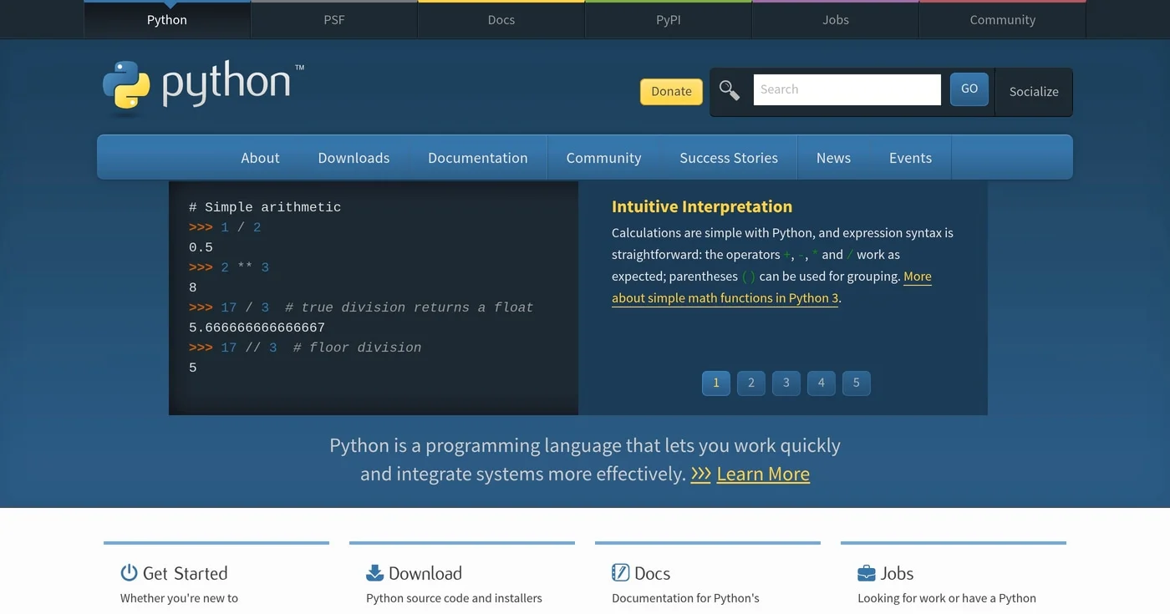Click 'Looking for work or have a Python' text
The height and width of the screenshot is (614, 1170).
[x=947, y=598]
